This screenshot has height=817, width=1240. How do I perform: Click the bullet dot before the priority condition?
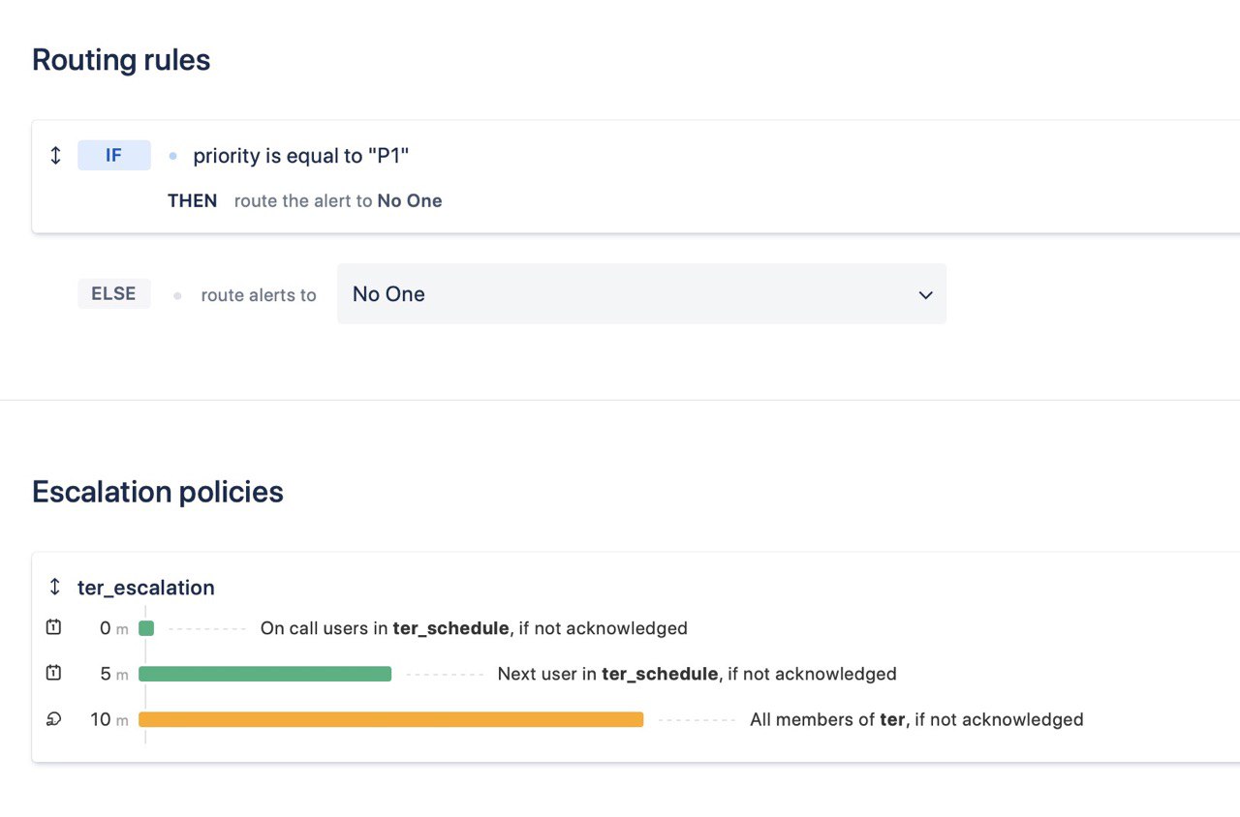click(172, 156)
